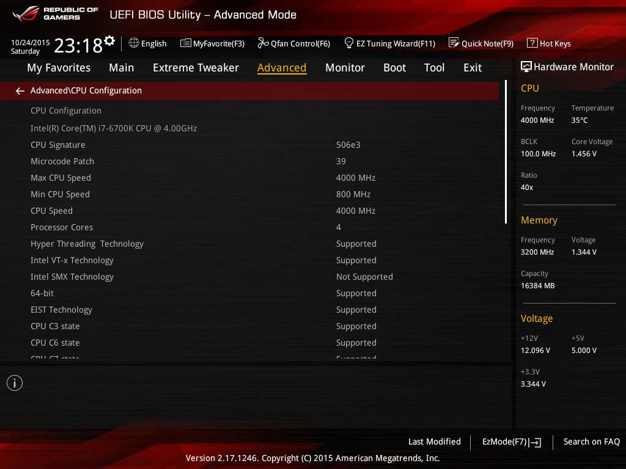This screenshot has width=626, height=469.
Task: Click the Hot Keys question mark icon
Action: pyautogui.click(x=532, y=43)
